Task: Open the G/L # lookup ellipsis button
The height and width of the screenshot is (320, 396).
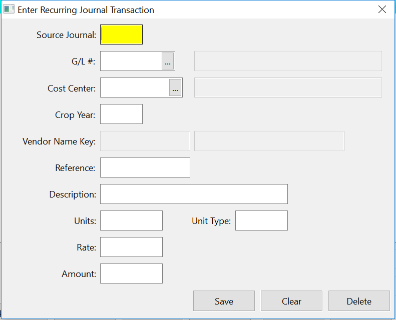Action: (168, 61)
